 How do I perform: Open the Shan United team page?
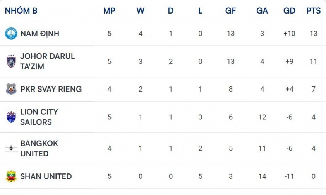pyautogui.click(x=46, y=176)
